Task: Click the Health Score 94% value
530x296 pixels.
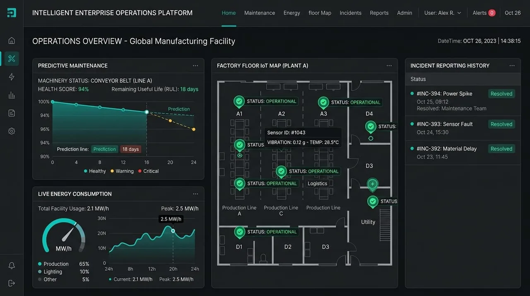Action: [83, 89]
